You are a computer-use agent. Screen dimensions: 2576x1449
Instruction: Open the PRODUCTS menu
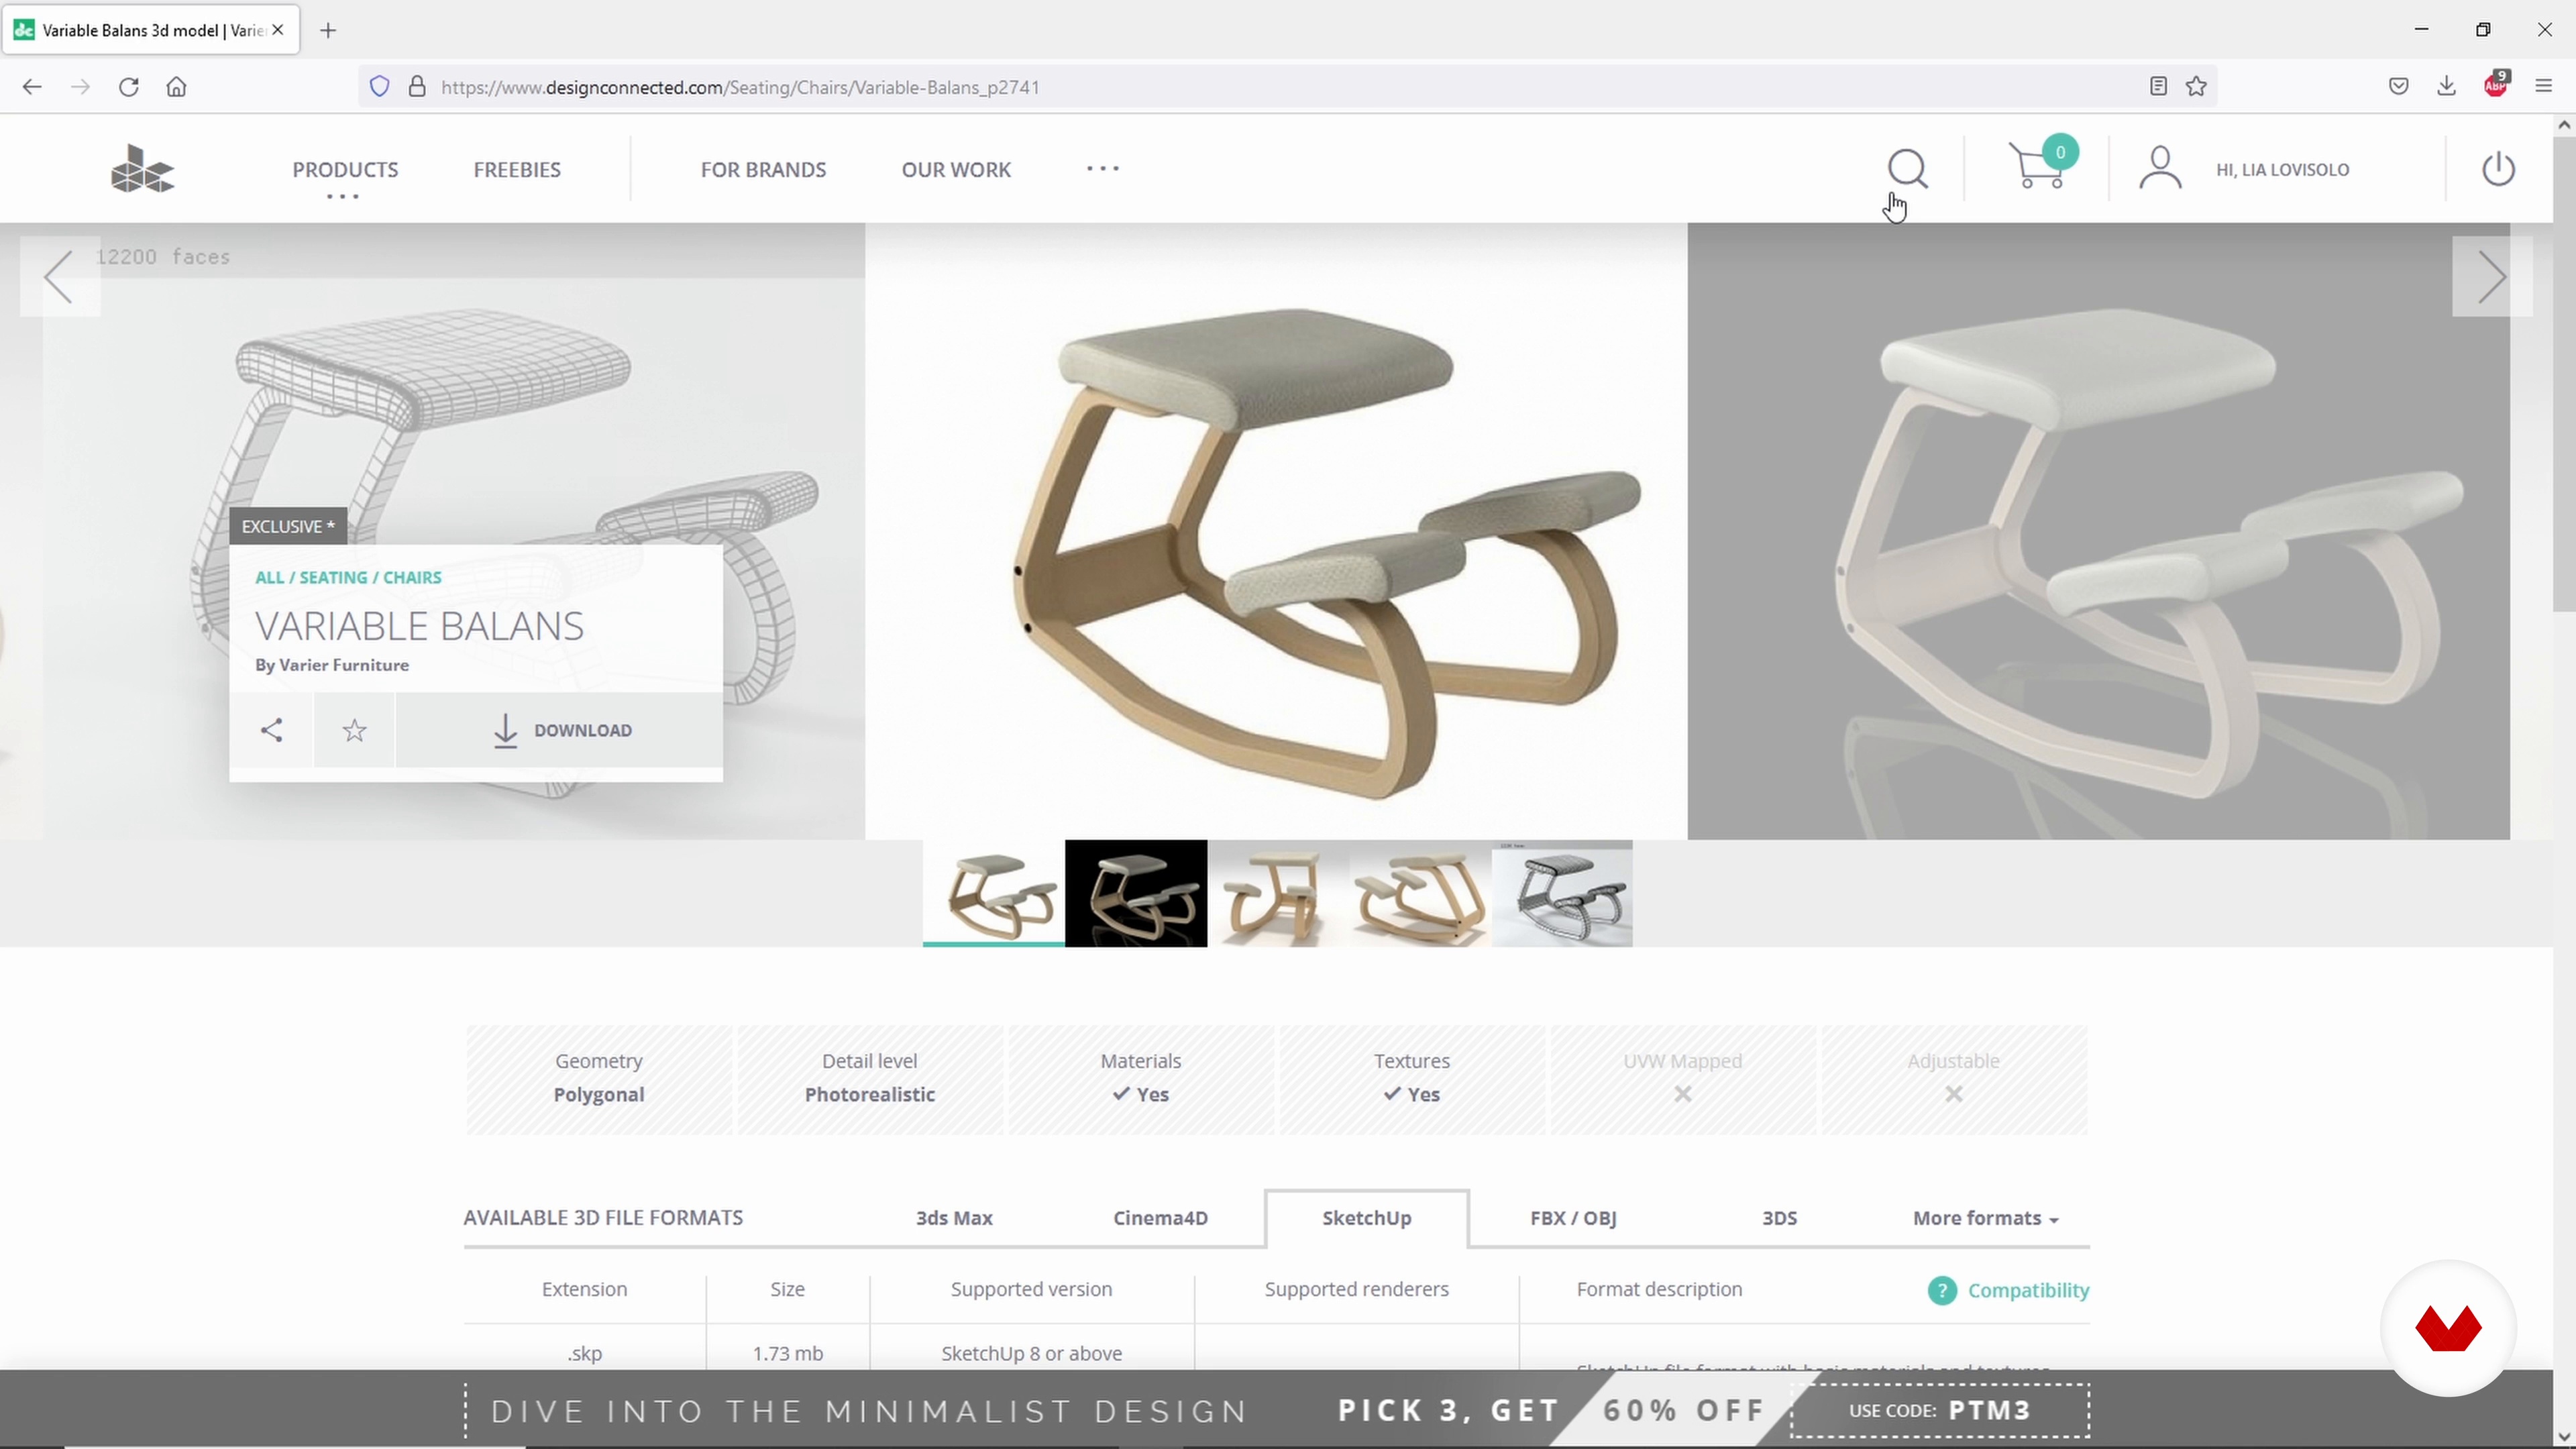[x=345, y=170]
